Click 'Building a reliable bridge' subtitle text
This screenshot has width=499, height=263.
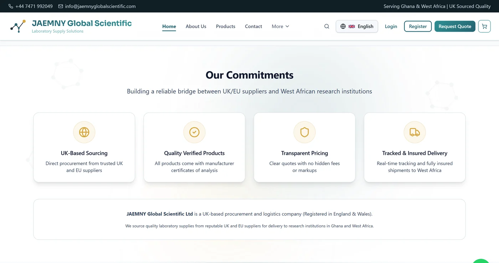pos(249,91)
